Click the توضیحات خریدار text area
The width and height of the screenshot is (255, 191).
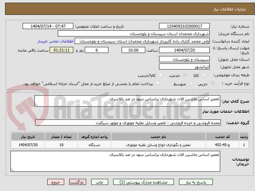[115, 161]
